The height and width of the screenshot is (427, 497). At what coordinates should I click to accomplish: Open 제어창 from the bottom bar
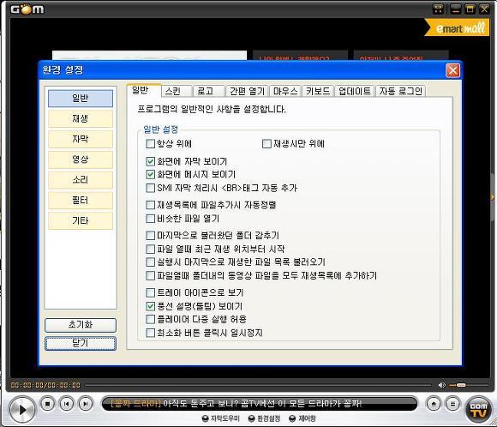[x=302, y=418]
